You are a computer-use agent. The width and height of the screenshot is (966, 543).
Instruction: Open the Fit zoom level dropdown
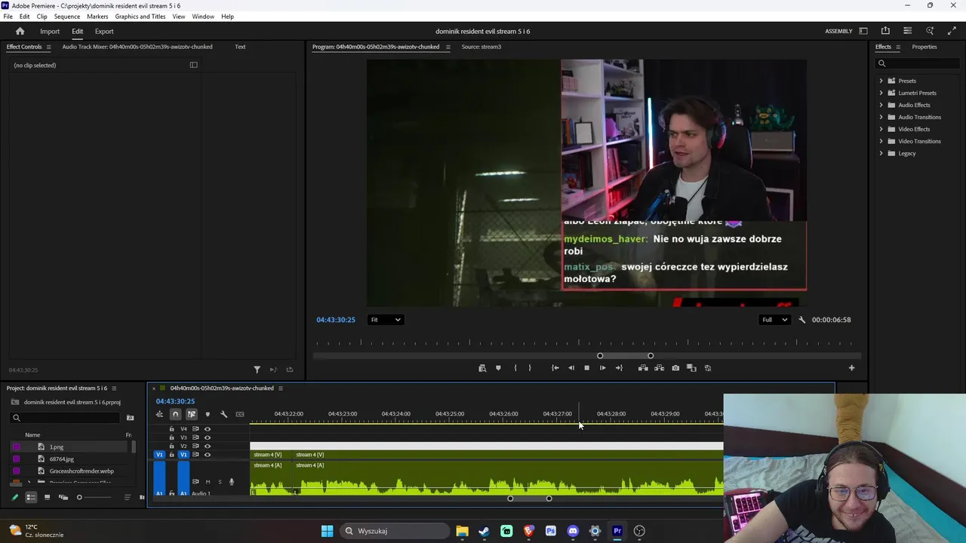point(385,320)
